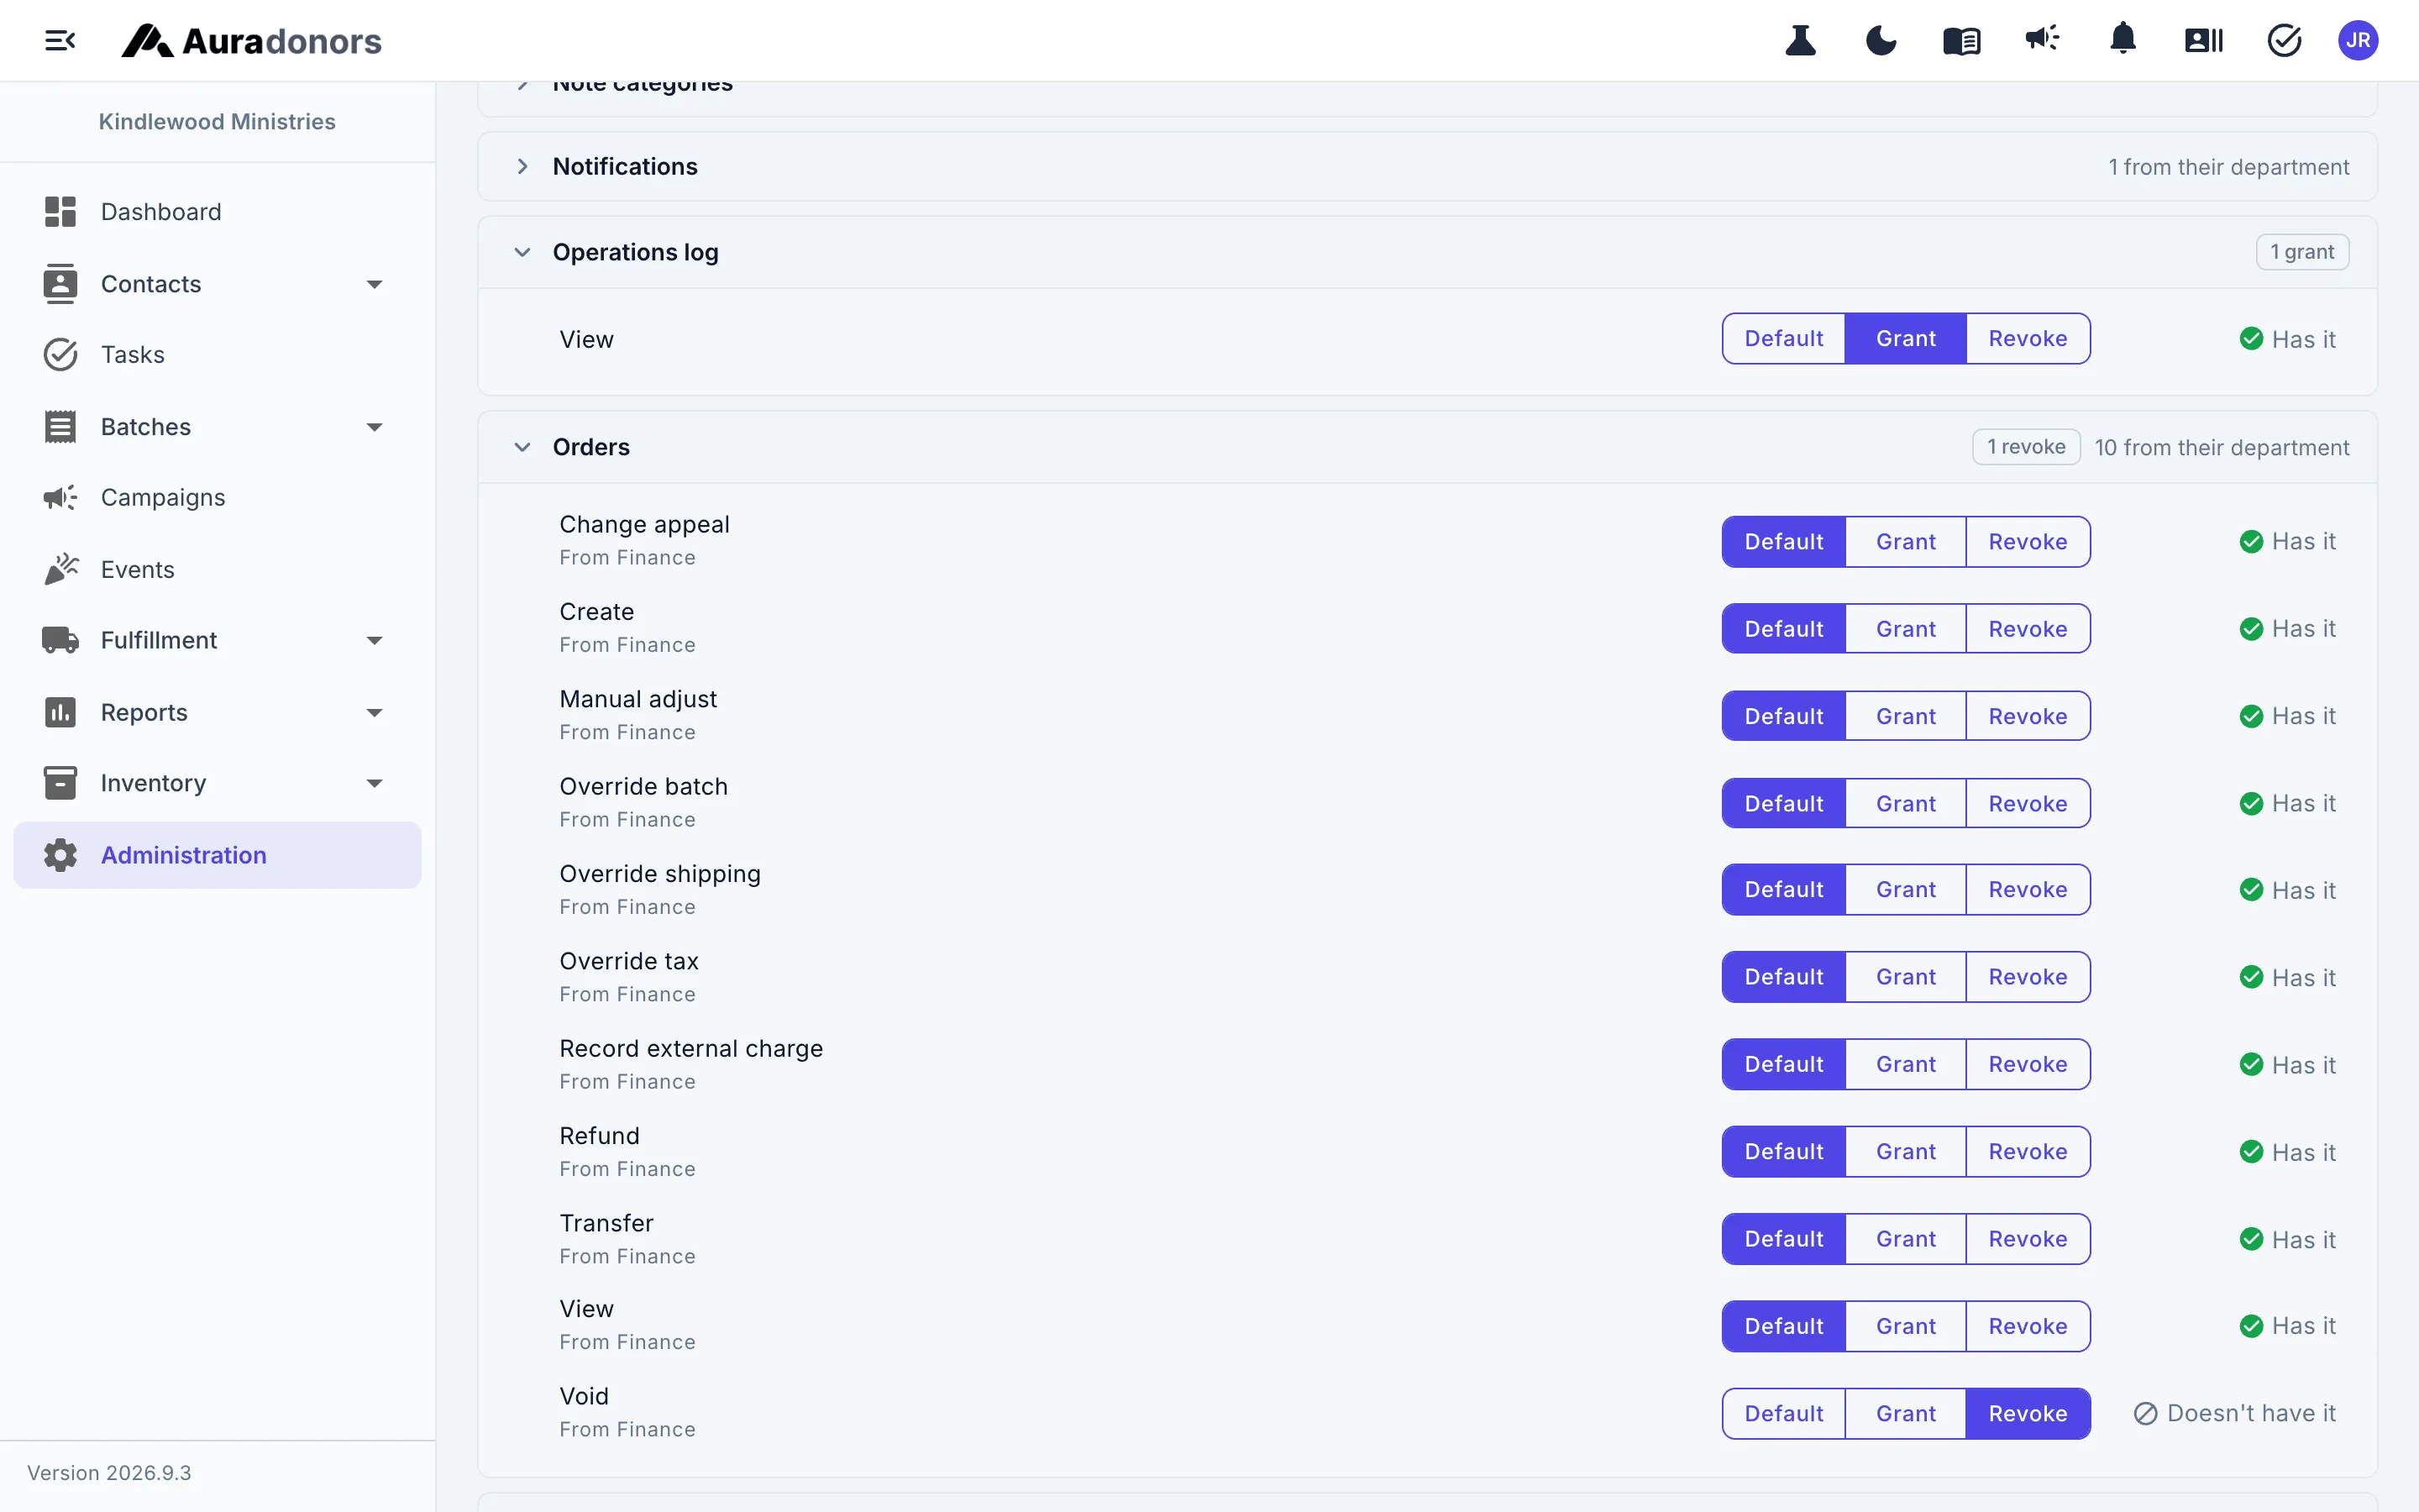Screen dimensions: 2419x1512
Task: Expand the Reports sidebar submenu arrow
Action: click(x=375, y=713)
